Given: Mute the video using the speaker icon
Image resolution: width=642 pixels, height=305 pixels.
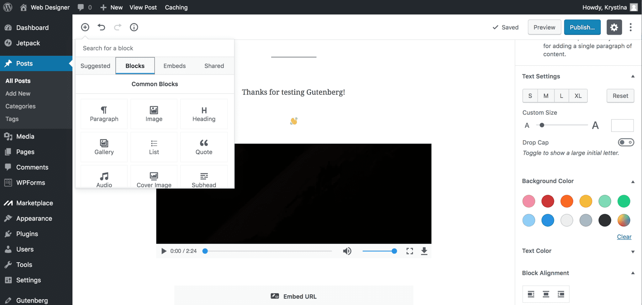Looking at the screenshot, I should [347, 251].
